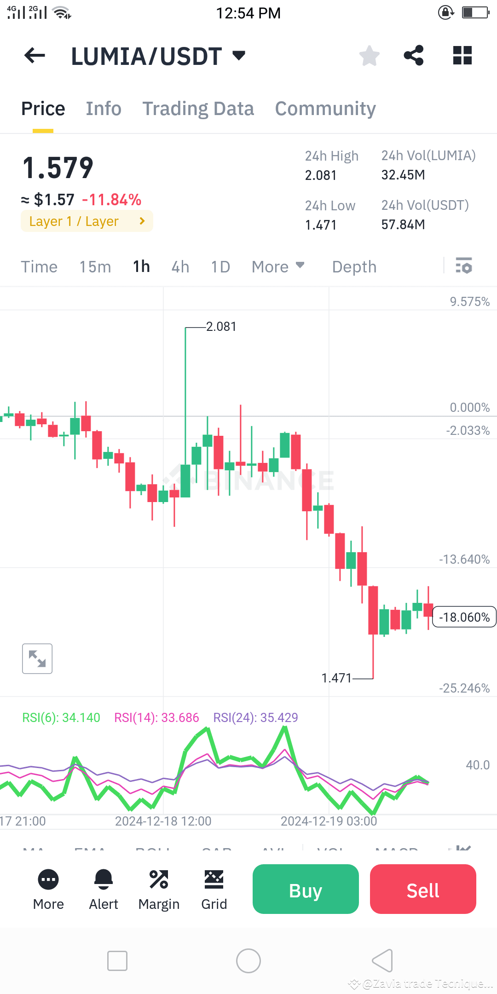The width and height of the screenshot is (497, 994).
Task: Add LUMIA/USDT to favorites via star icon
Action: coord(369,55)
